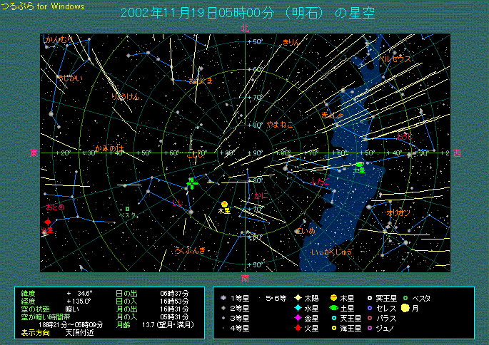Click the ペルセウス constellation label
489x345 pixels.
point(397,60)
